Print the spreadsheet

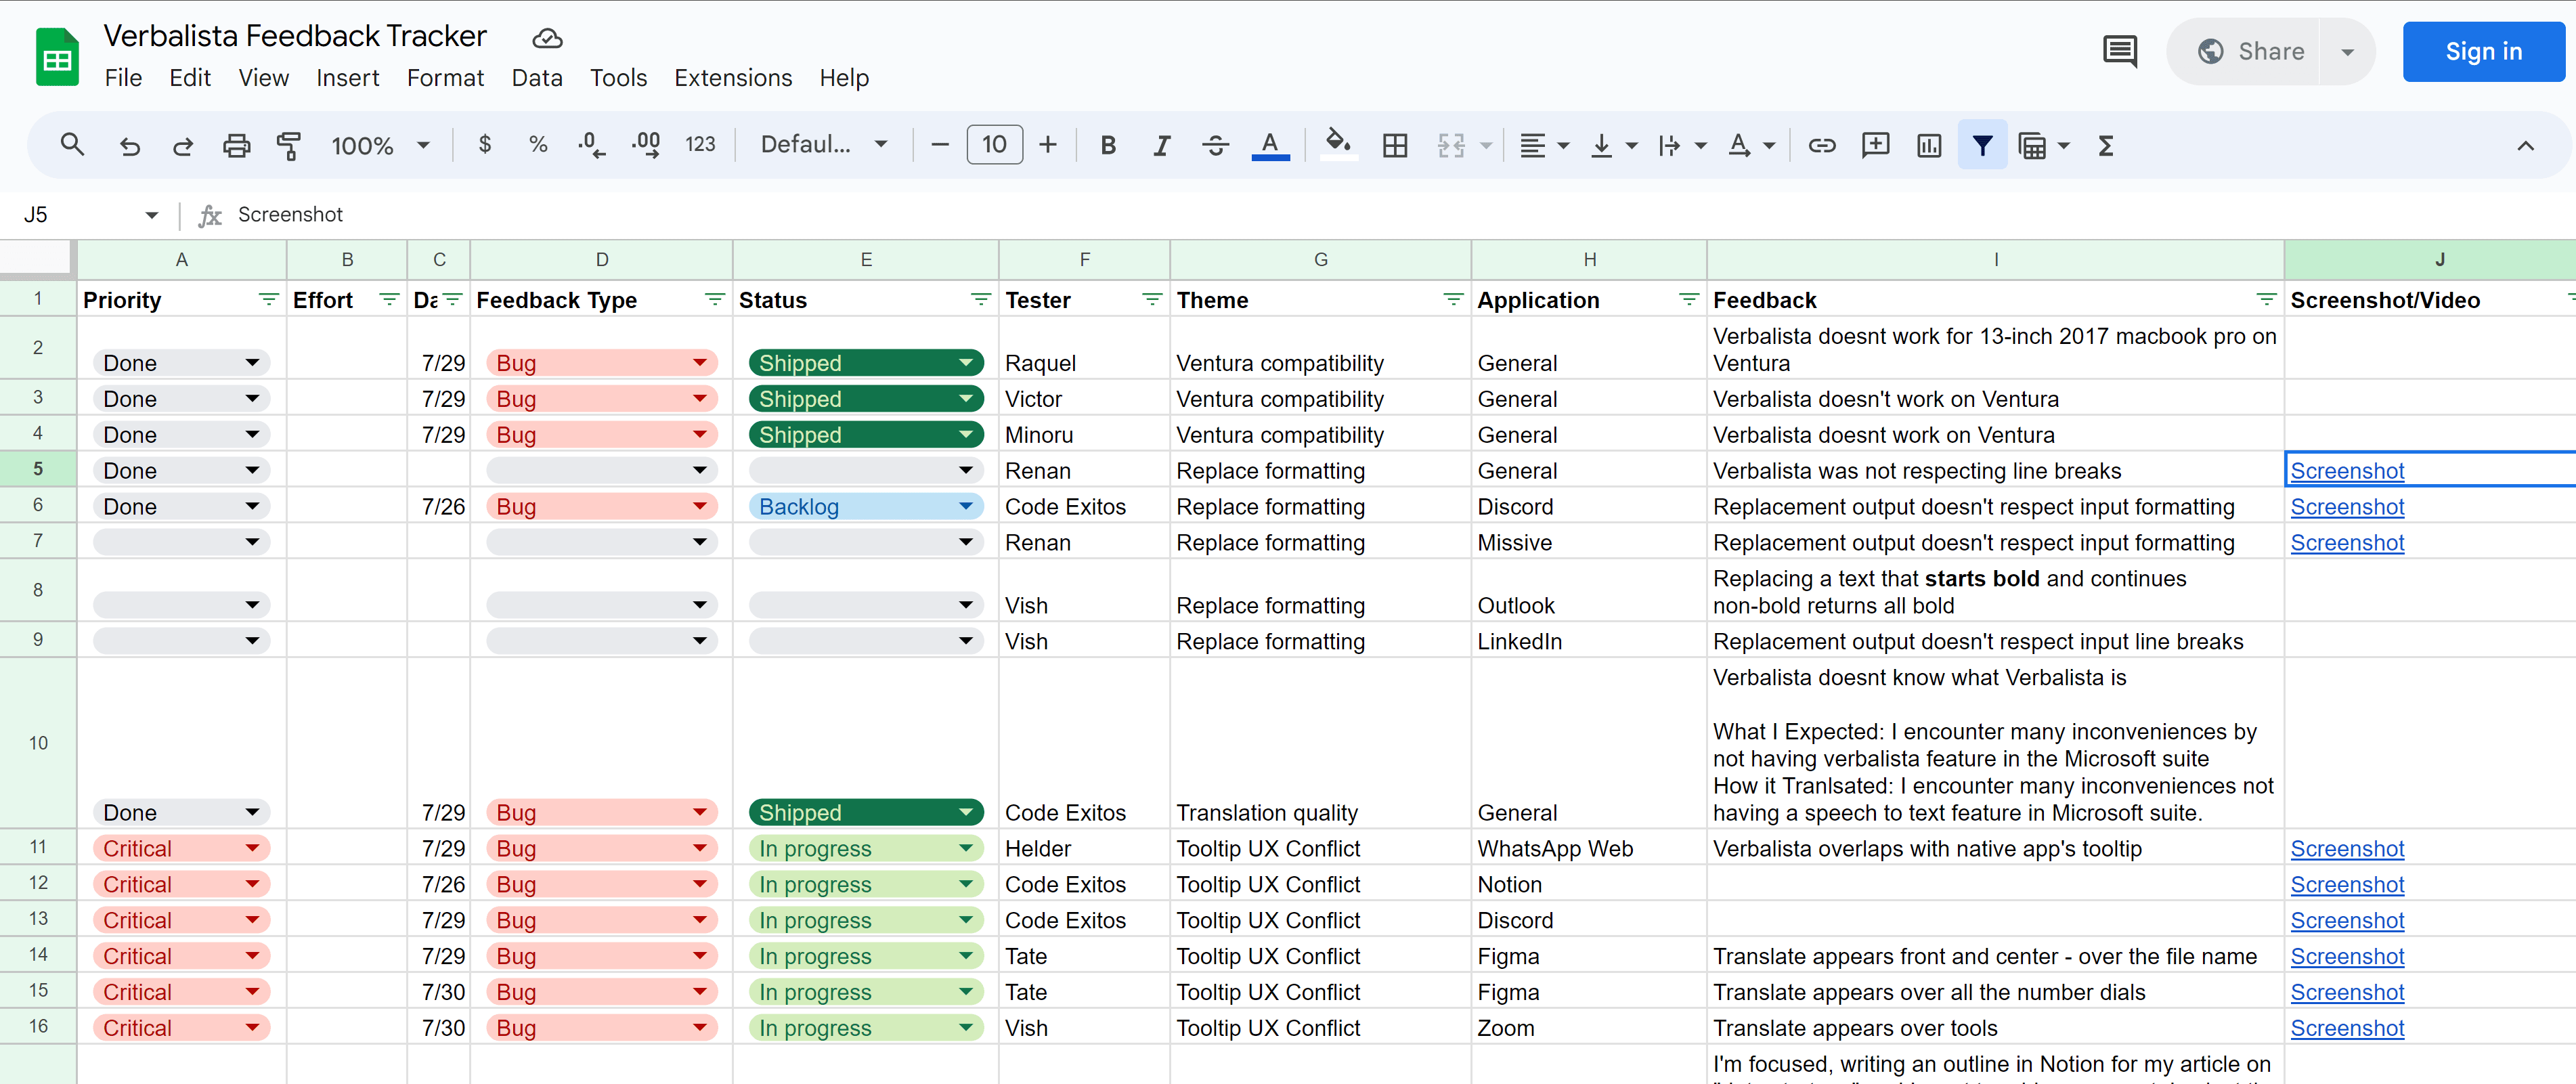click(236, 145)
